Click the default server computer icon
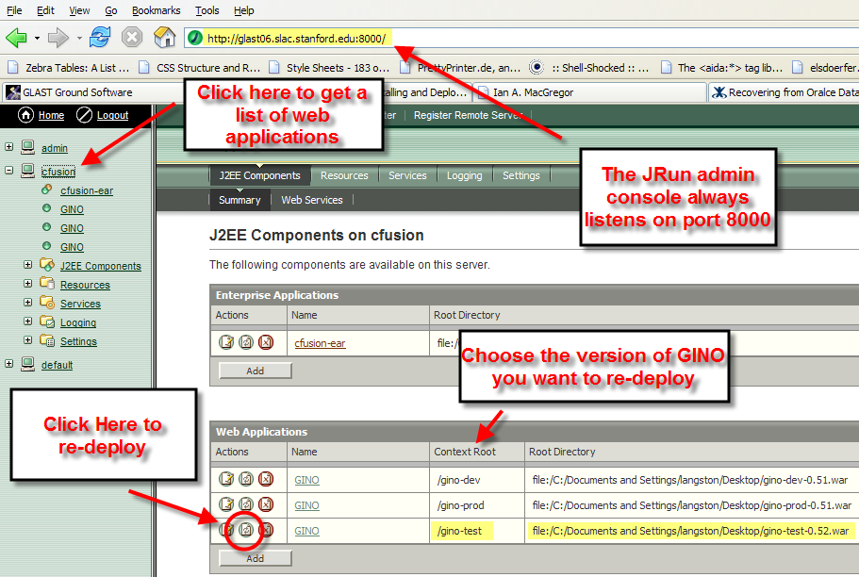 (27, 364)
